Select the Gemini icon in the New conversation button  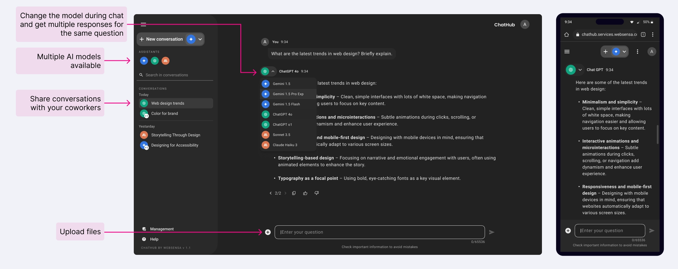click(191, 39)
